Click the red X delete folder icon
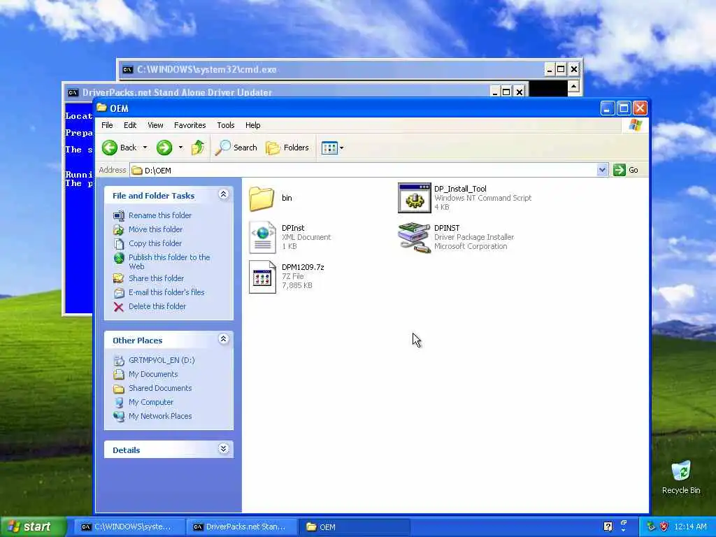 click(119, 307)
